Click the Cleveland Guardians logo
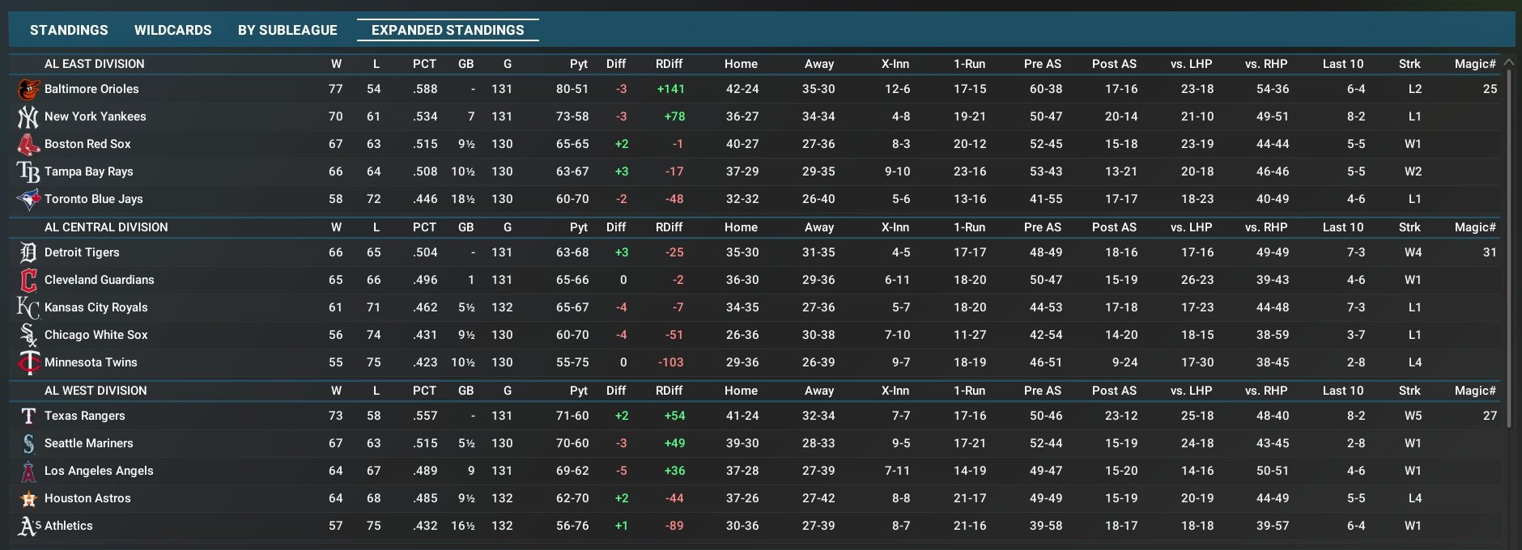 click(x=28, y=281)
